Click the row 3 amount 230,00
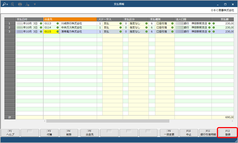The width and height of the screenshot is (238, 143). click(229, 31)
